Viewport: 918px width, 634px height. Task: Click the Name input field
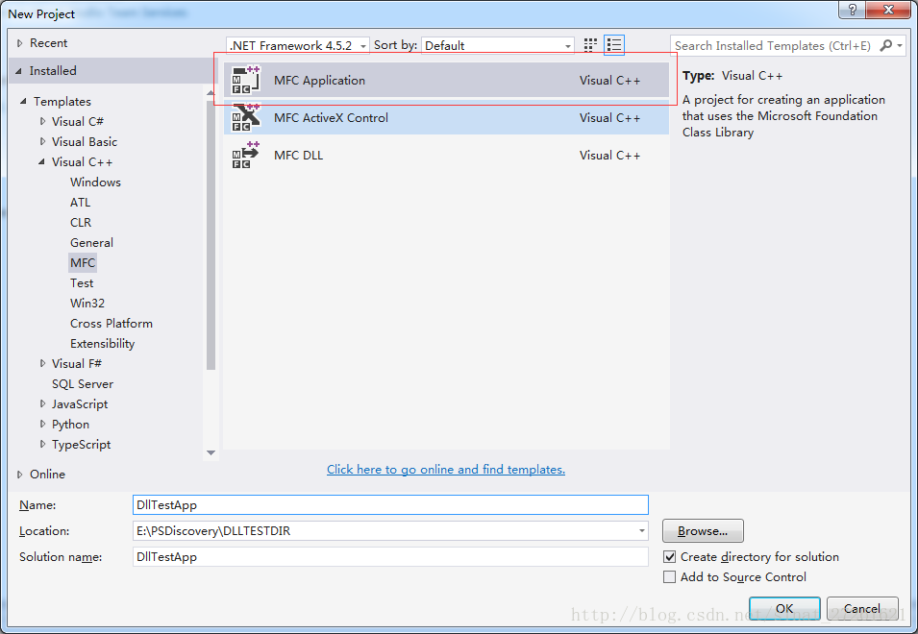pyautogui.click(x=390, y=504)
